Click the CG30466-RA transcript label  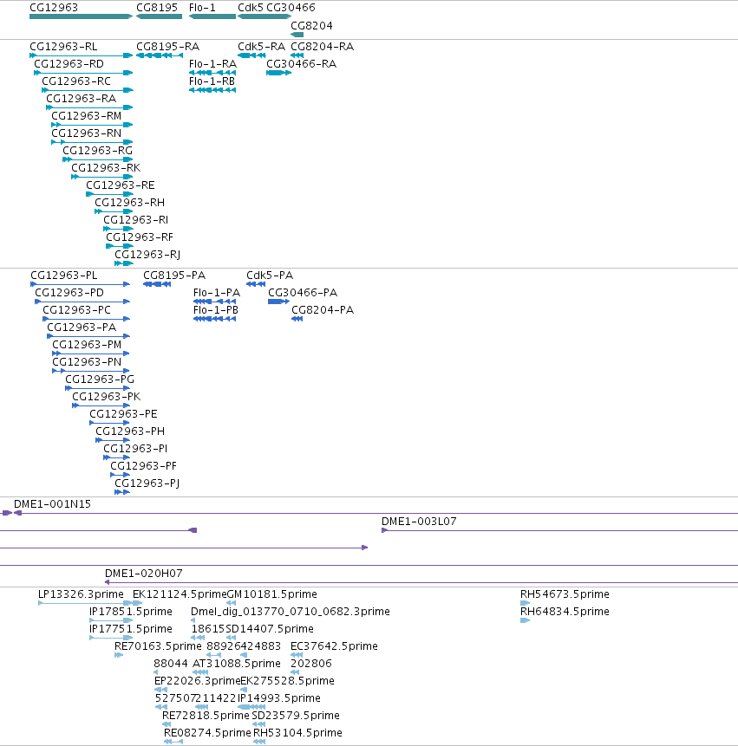(x=302, y=64)
